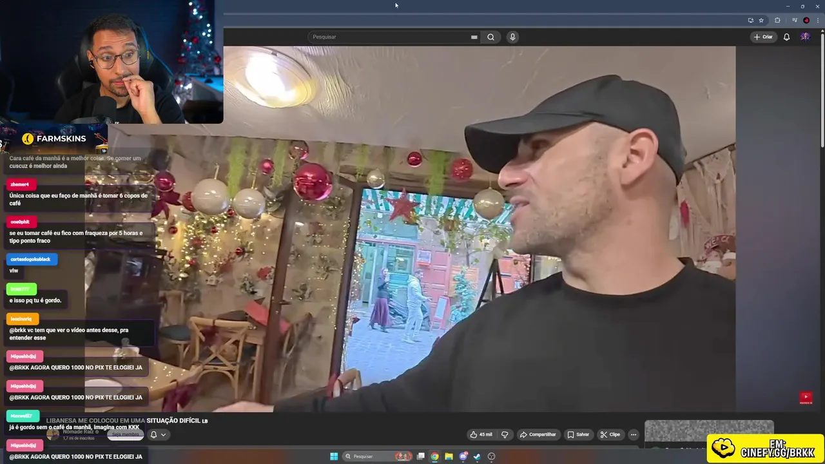Open the recommended video thumbnail beside the Clipe button
825x464 pixels.
pos(709,432)
